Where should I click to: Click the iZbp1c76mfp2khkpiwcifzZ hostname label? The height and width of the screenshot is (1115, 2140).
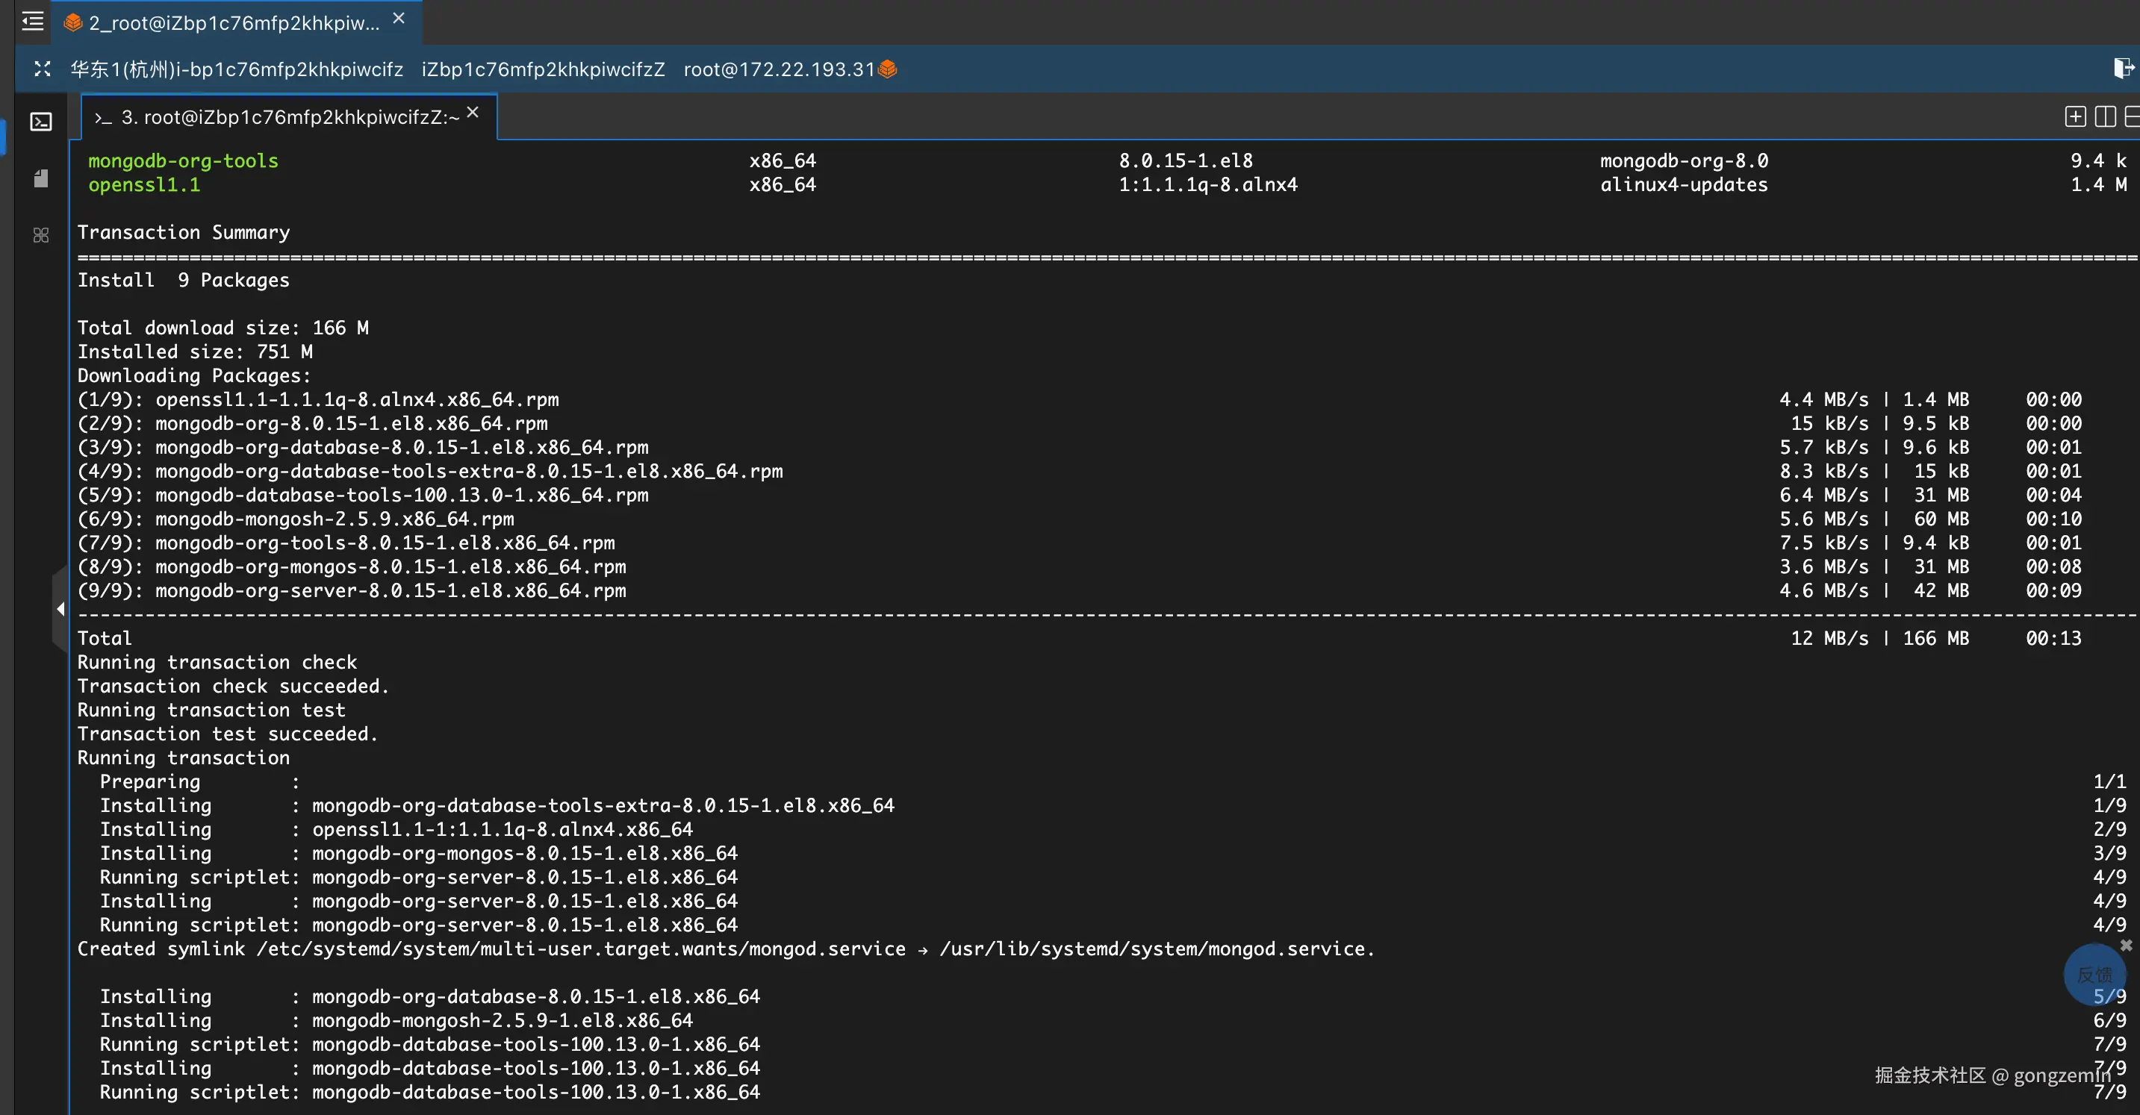(543, 69)
